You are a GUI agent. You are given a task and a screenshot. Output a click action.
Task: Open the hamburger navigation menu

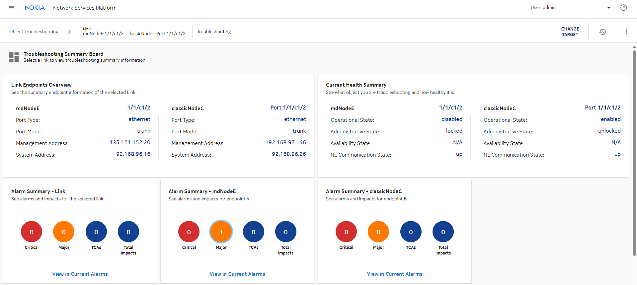tap(12, 8)
